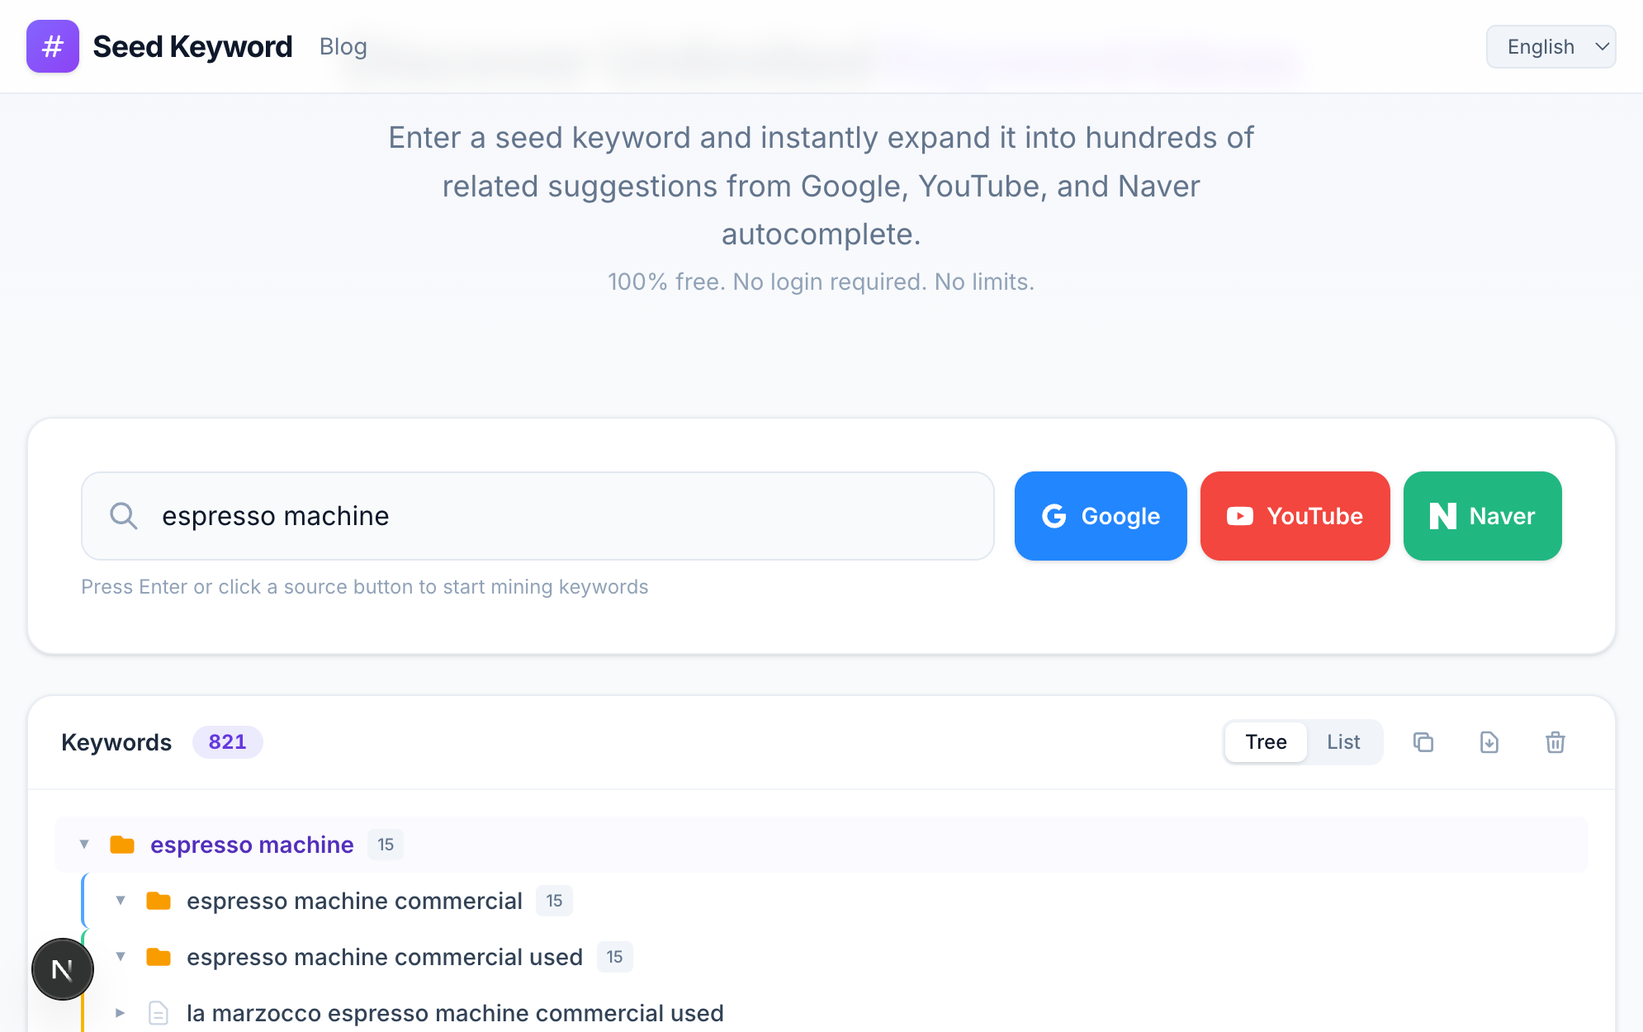This screenshot has height=1032, width=1643.
Task: Mine keywords with the Naver button
Action: click(1482, 516)
